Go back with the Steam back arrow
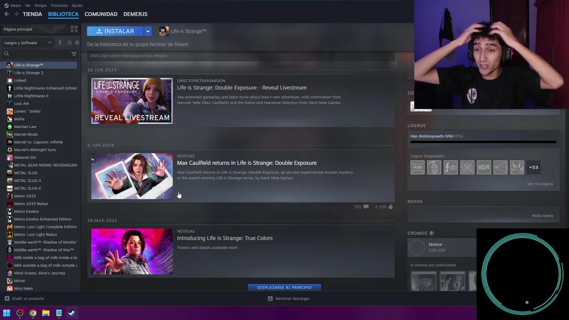The image size is (569, 320). pos(7,14)
